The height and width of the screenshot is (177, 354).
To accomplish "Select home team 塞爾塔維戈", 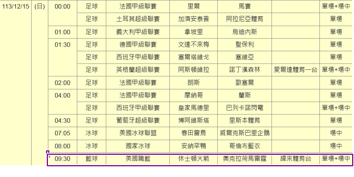I will click(194, 57).
